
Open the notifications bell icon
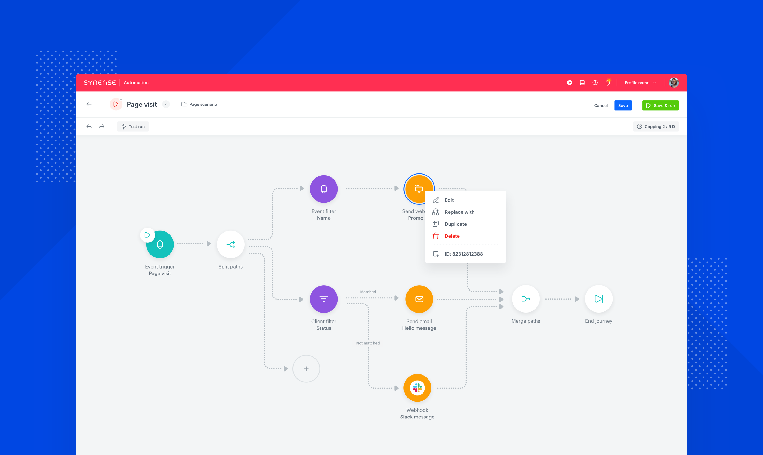[607, 82]
